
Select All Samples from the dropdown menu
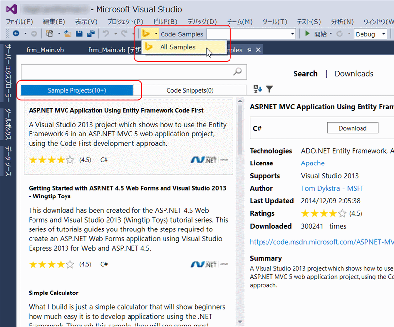pos(184,47)
